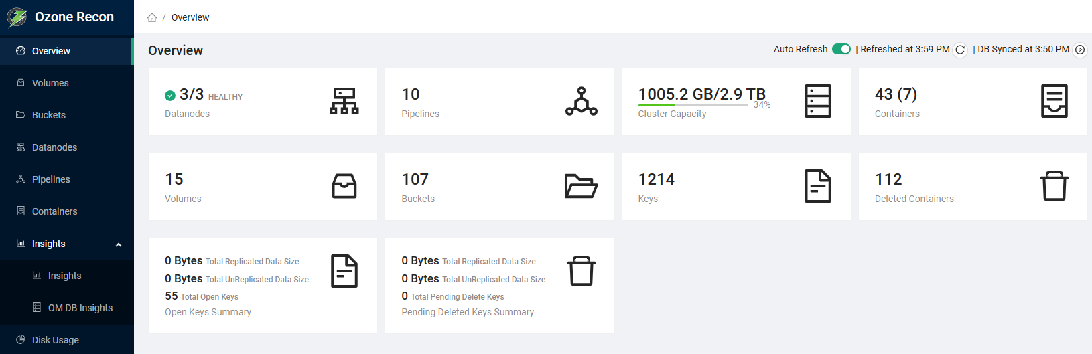1092x354 pixels.
Task: Click the Overview page heading
Action: tap(176, 50)
